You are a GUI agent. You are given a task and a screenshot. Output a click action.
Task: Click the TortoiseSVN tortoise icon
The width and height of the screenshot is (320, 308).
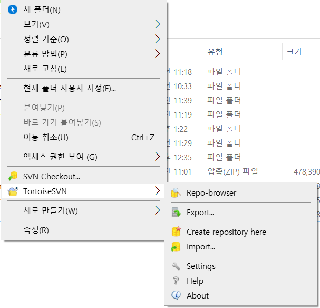[x=13, y=191]
